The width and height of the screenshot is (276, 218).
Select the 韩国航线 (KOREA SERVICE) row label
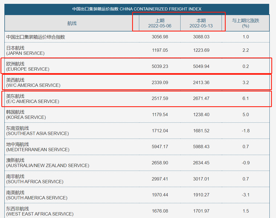pyautogui.click(x=26, y=115)
